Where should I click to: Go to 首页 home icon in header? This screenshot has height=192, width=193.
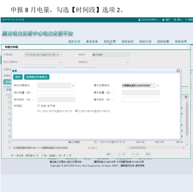tap(163, 20)
